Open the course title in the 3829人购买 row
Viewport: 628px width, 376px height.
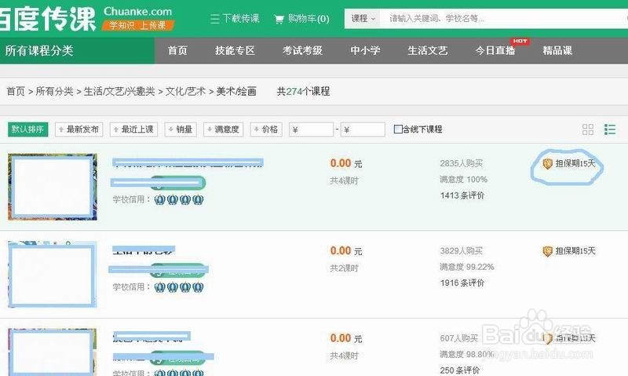pos(144,250)
